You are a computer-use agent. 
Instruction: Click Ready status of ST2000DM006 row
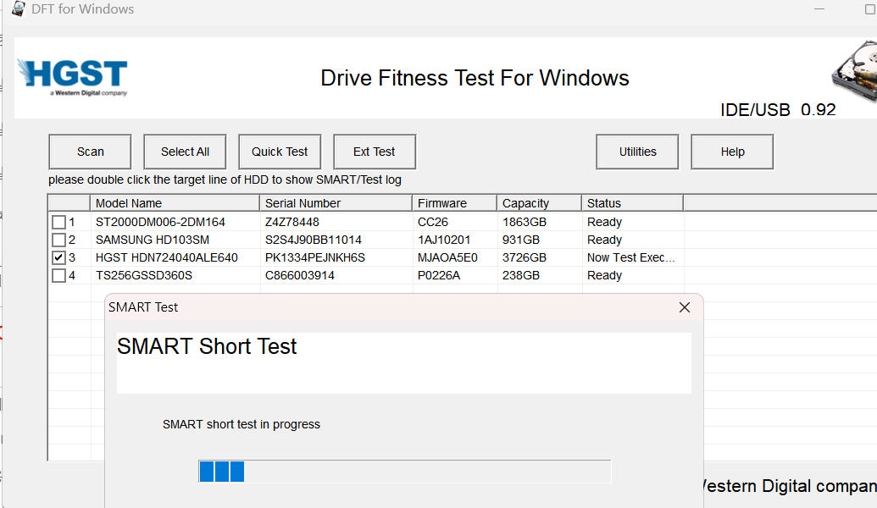tap(605, 222)
